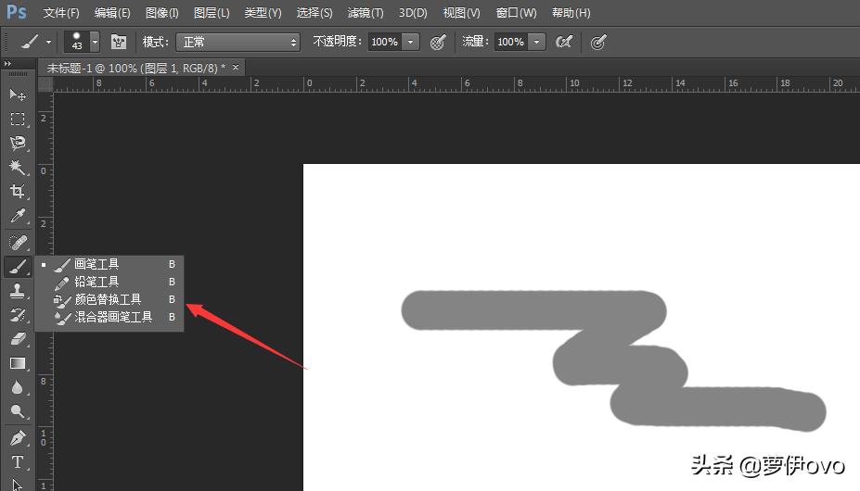The height and width of the screenshot is (491, 860).
Task: Choose the Eraser tool
Action: [x=18, y=339]
